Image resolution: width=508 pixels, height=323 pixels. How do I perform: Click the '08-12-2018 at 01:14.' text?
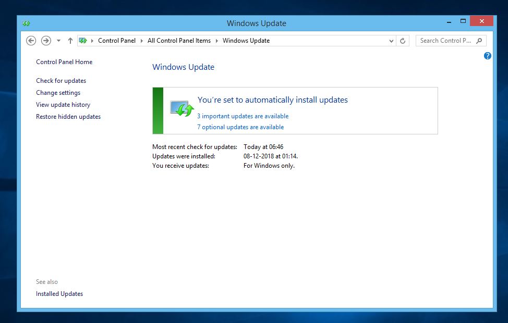click(271, 156)
